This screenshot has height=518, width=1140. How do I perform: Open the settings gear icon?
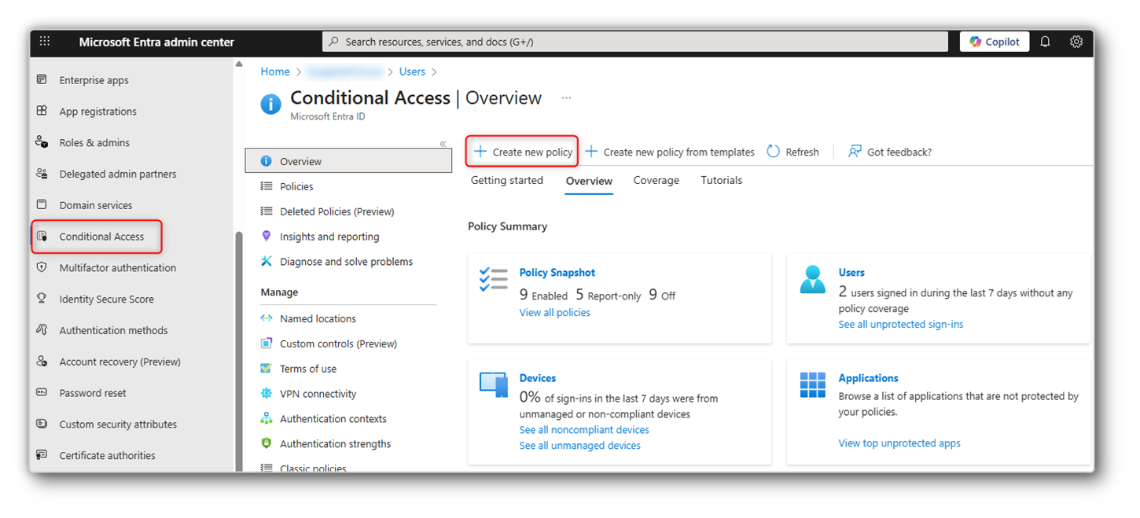1076,42
